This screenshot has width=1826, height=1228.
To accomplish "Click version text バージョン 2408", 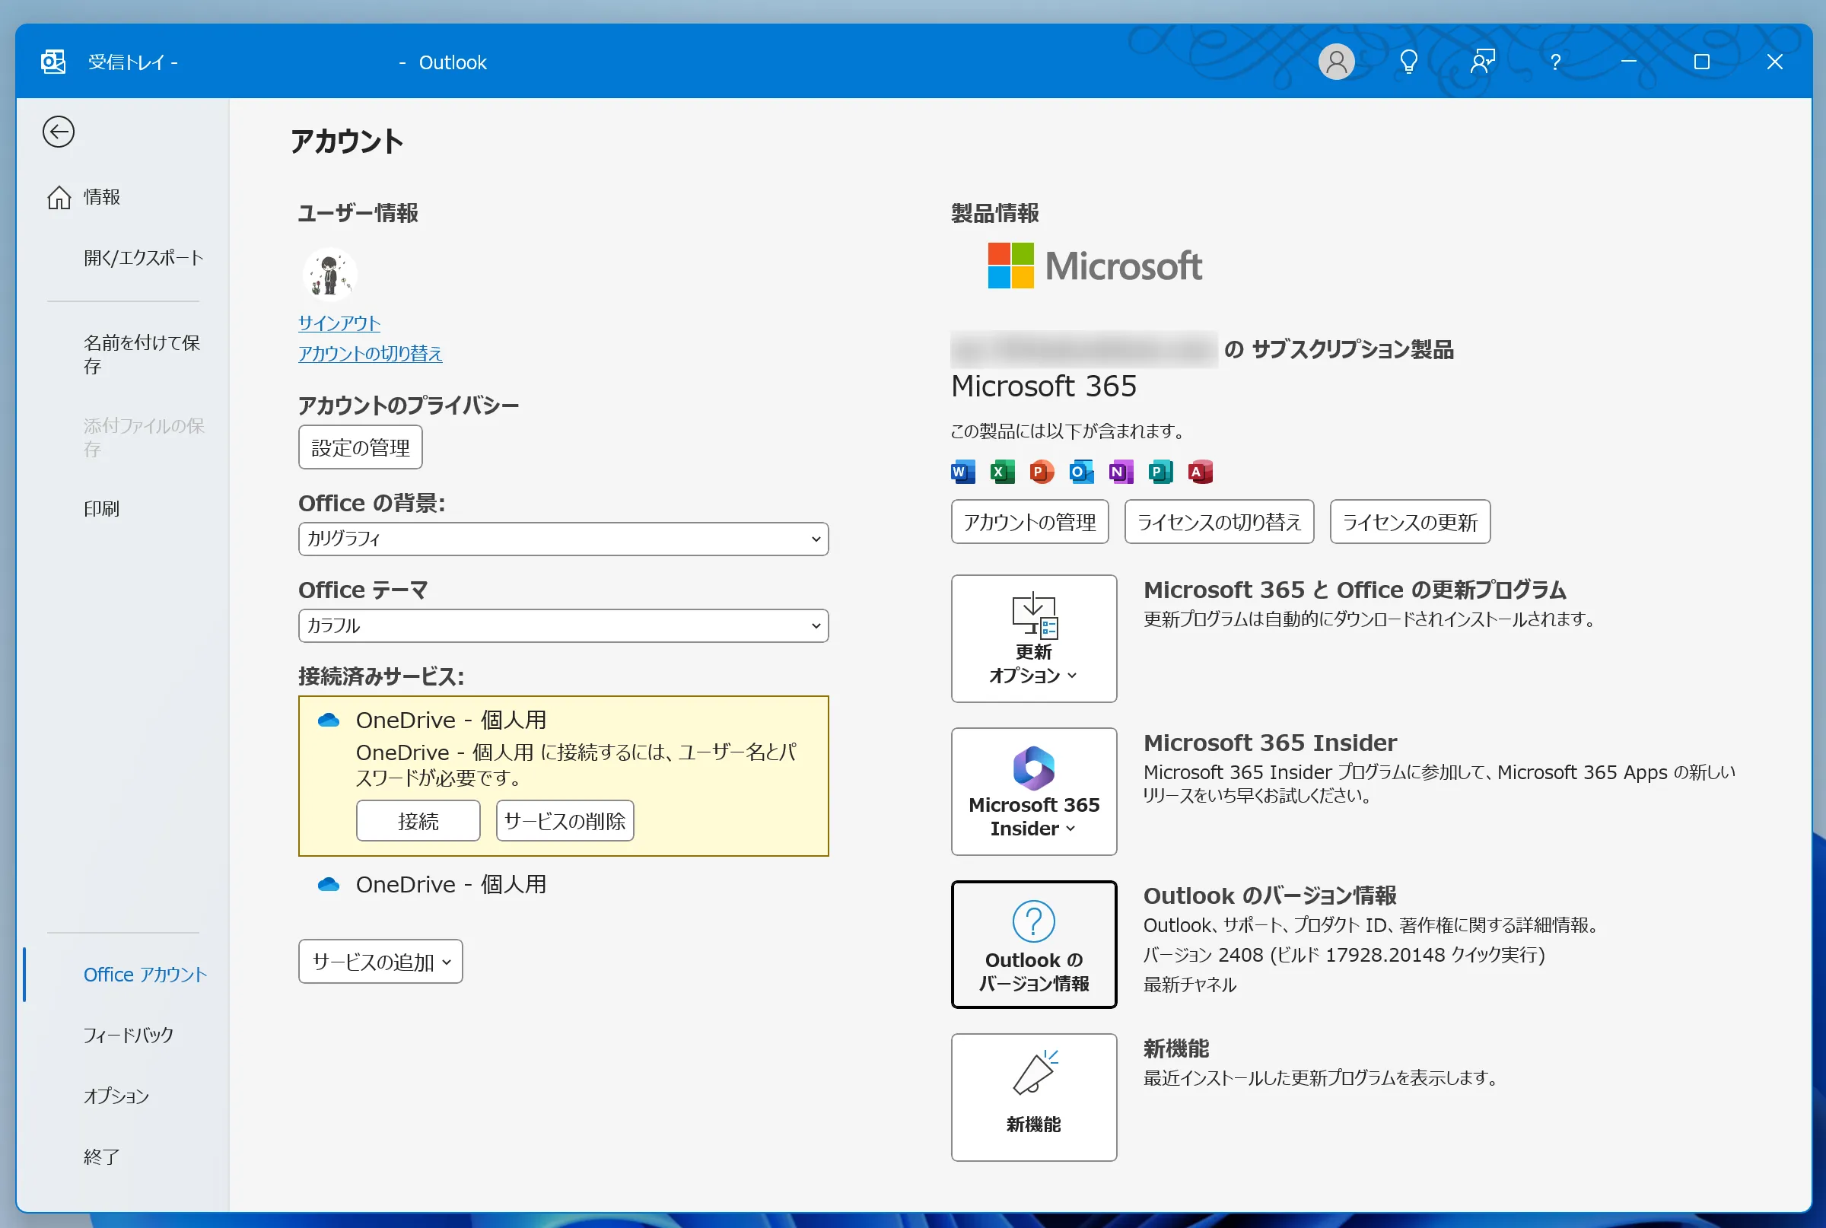I will [1344, 955].
